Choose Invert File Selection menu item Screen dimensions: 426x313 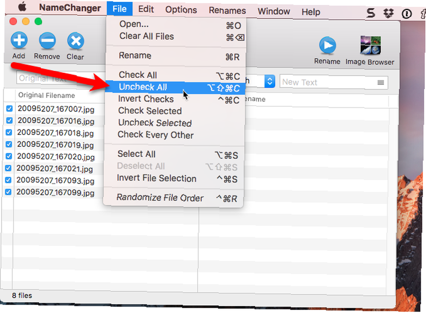tap(173, 178)
